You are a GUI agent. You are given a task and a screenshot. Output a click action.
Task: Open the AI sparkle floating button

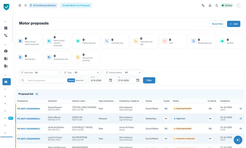238,140
